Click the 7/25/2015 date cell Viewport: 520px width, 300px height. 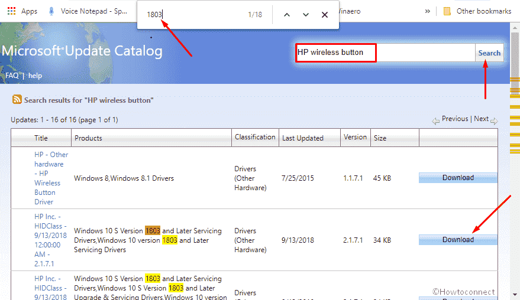pos(298,178)
